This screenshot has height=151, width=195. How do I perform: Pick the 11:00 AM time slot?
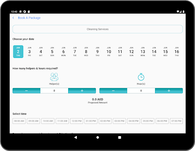(x=62, y=121)
